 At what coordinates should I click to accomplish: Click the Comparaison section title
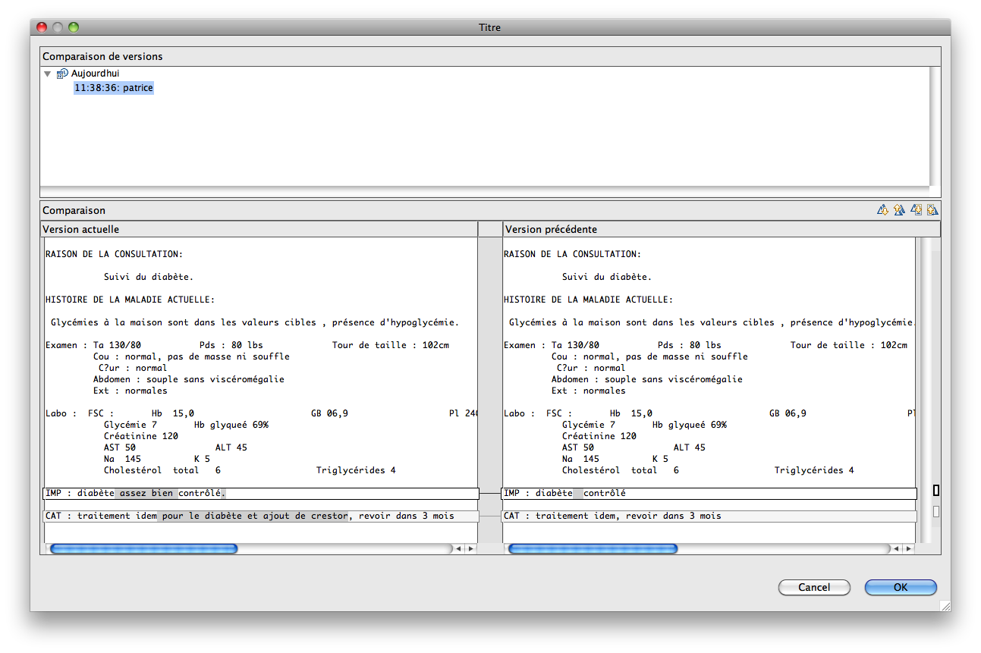[74, 210]
